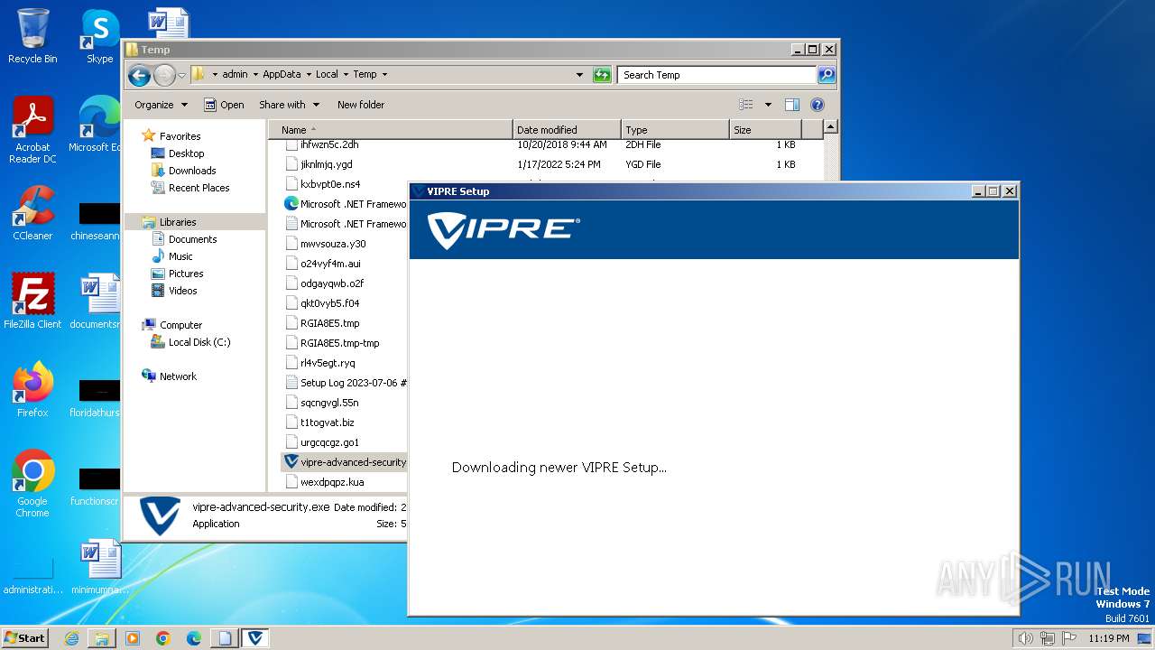Image resolution: width=1155 pixels, height=650 pixels.
Task: Launch Google Chrome from desktop
Action: (32, 483)
